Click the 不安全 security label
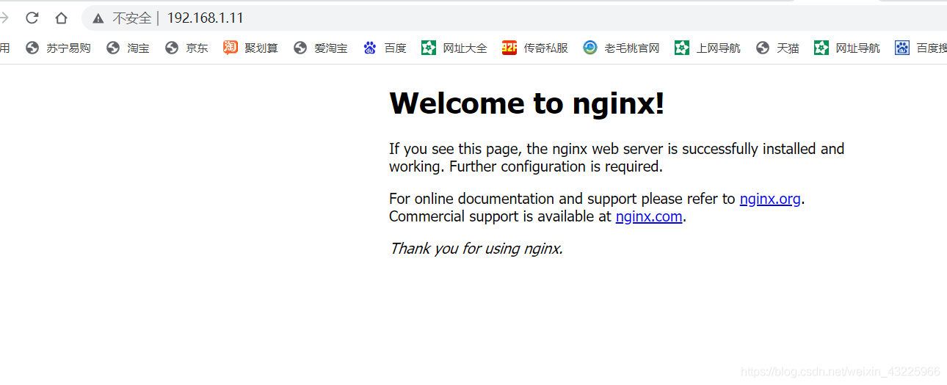 (x=132, y=18)
